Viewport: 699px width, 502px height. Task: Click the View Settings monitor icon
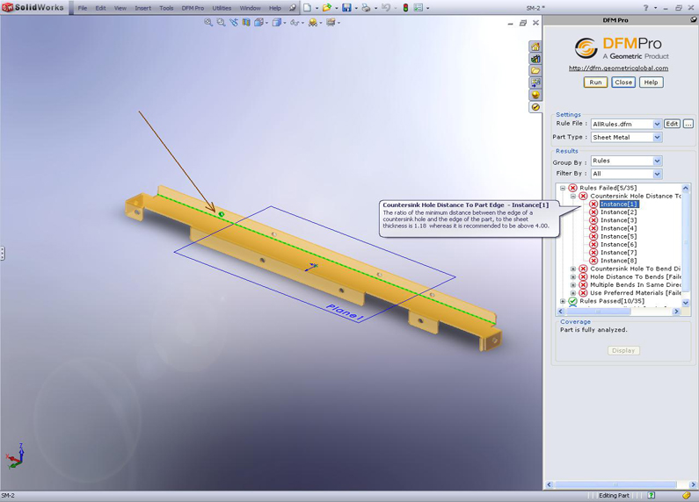331,22
